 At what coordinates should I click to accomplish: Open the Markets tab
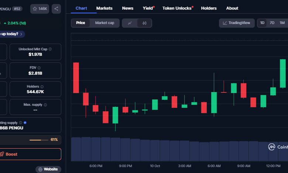104,8
